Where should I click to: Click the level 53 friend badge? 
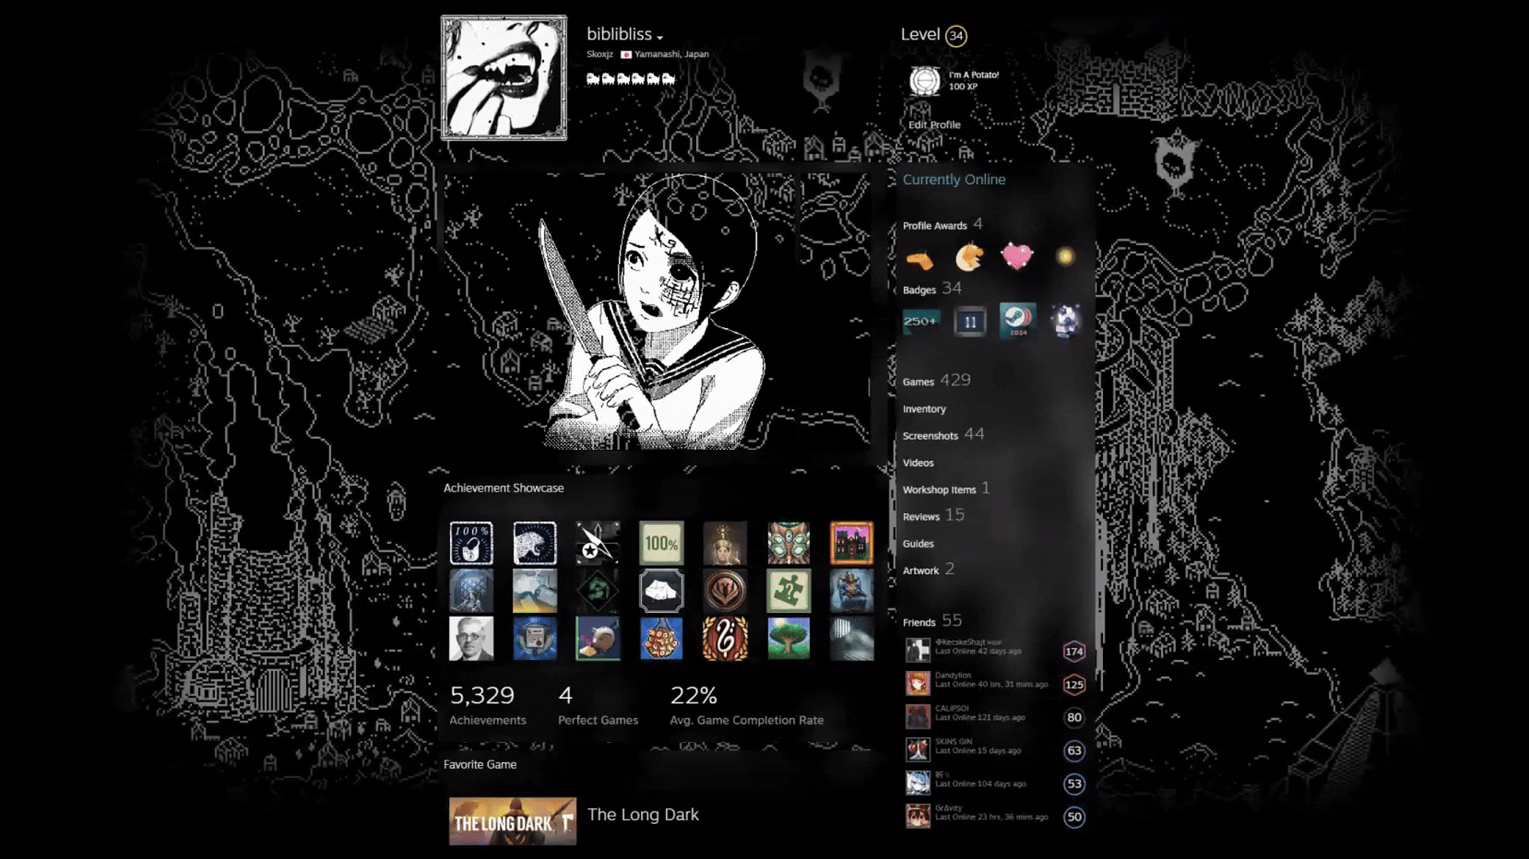[x=1073, y=783]
